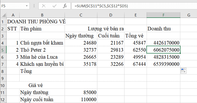Image resolution: width=197 pixels, height=103 pixels.
Task: Select column B header
Action: coord(42,15)
